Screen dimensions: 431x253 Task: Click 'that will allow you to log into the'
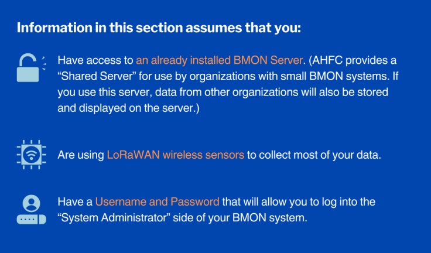(x=299, y=202)
